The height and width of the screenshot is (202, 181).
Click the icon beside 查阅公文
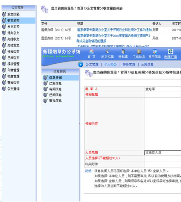click(x=4, y=82)
